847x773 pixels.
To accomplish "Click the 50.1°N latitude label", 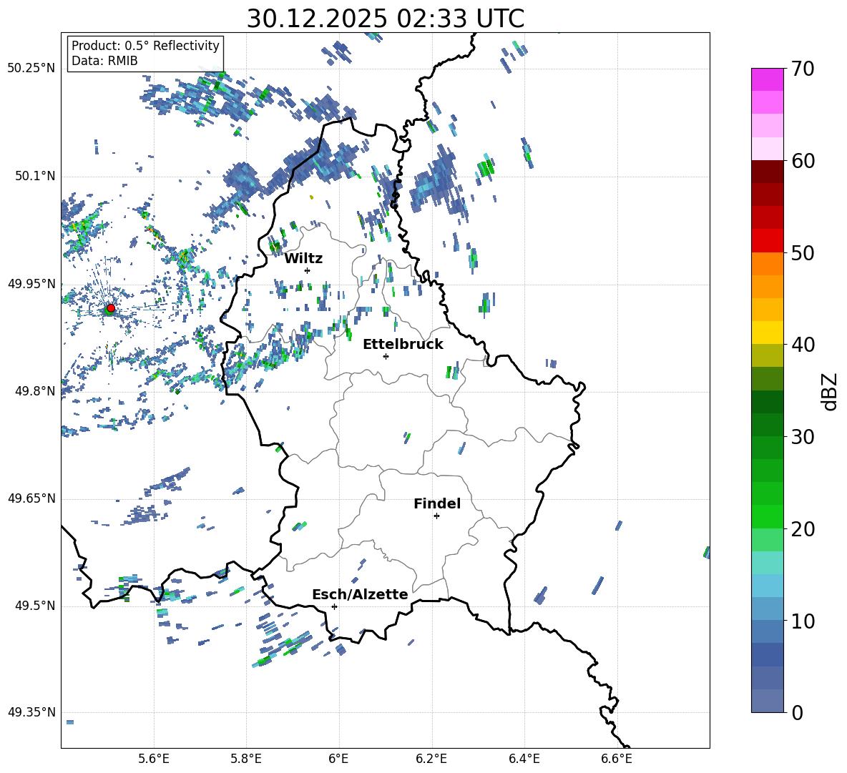I will coord(34,176).
